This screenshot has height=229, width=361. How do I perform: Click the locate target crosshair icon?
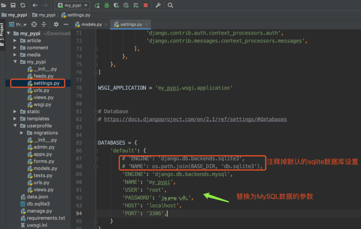[34, 24]
